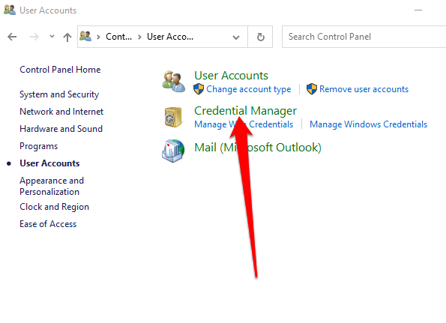The width and height of the screenshot is (446, 323).
Task: Open Change account type link
Action: pos(249,89)
